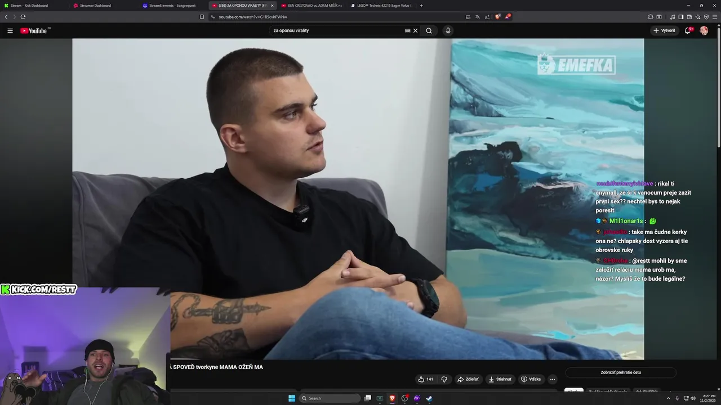Open Task View on the taskbar
This screenshot has height=405, width=721.
(368, 398)
